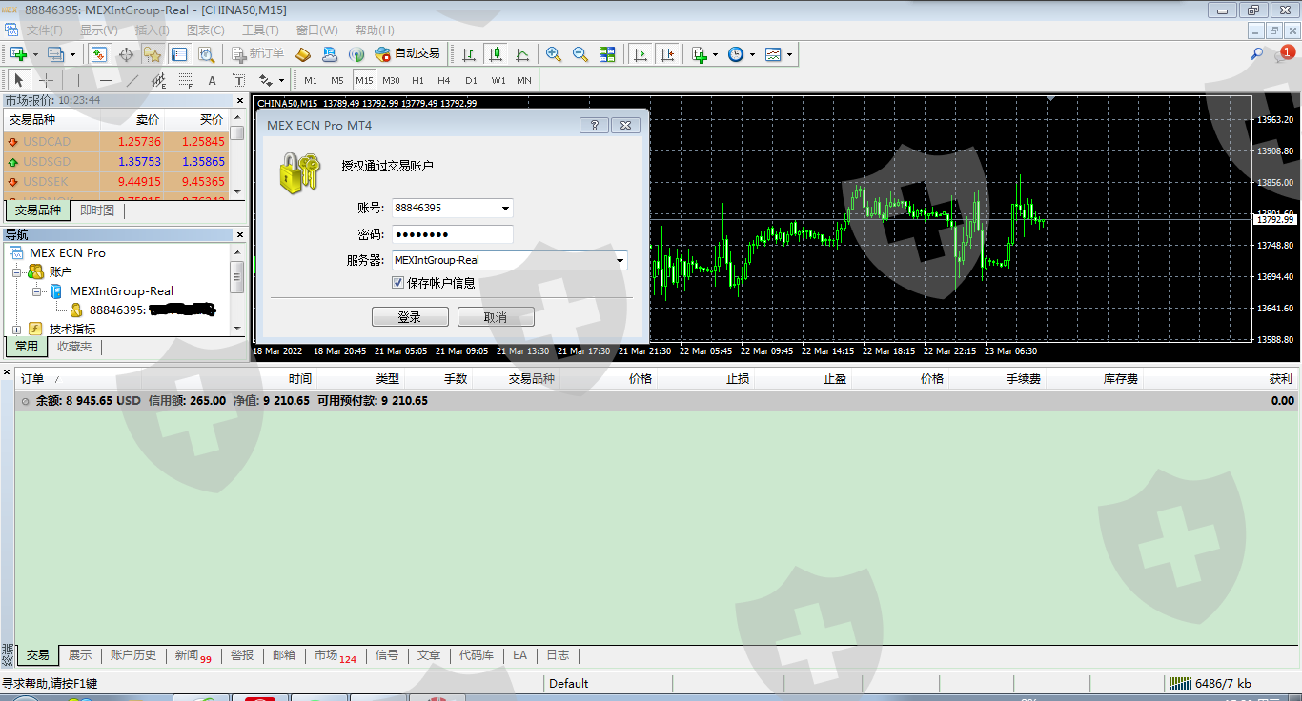1302x701 pixels.
Task: Open the 账号 account number dropdown
Action: click(505, 208)
